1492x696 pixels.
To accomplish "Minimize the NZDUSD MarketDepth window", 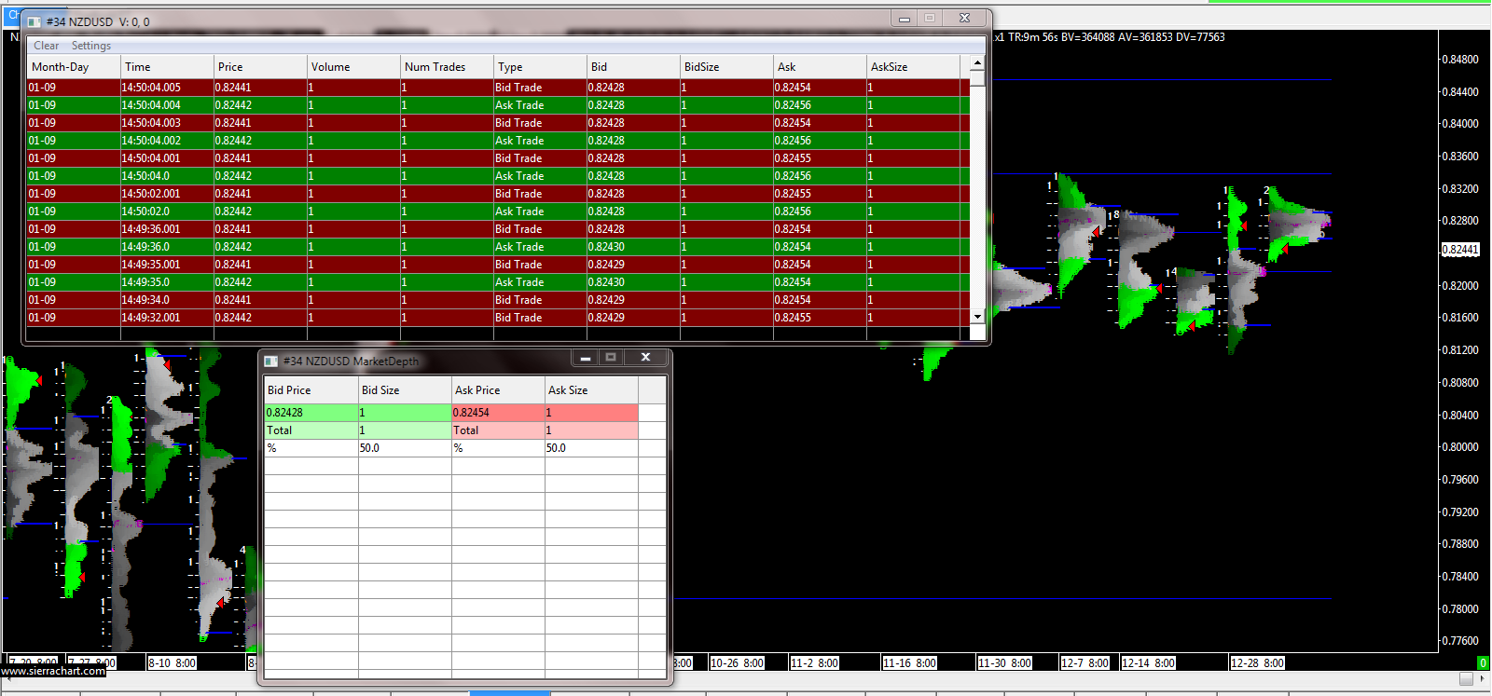I will click(586, 358).
